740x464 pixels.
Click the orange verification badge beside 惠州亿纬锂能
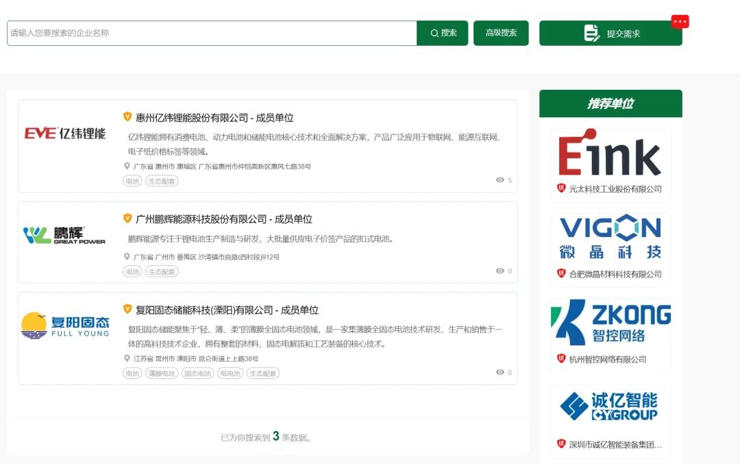point(127,117)
